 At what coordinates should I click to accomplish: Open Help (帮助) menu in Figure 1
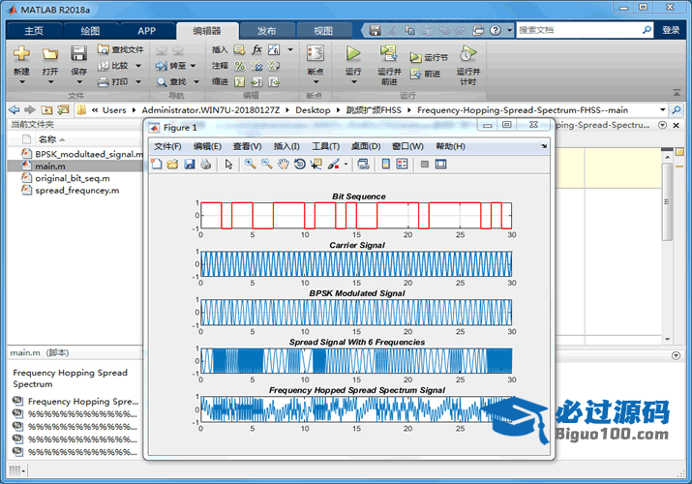point(450,146)
